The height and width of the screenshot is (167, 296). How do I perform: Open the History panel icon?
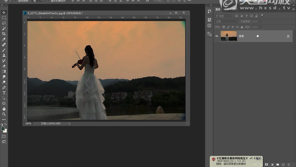[209, 11]
